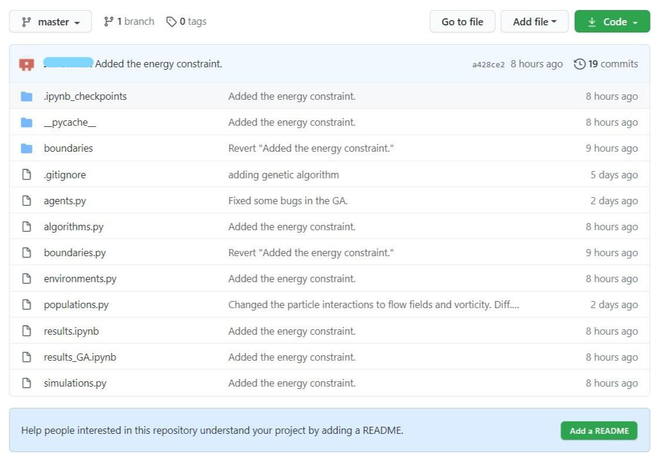The width and height of the screenshot is (660, 471).
Task: Open the boundaries.py file
Action: pos(75,253)
